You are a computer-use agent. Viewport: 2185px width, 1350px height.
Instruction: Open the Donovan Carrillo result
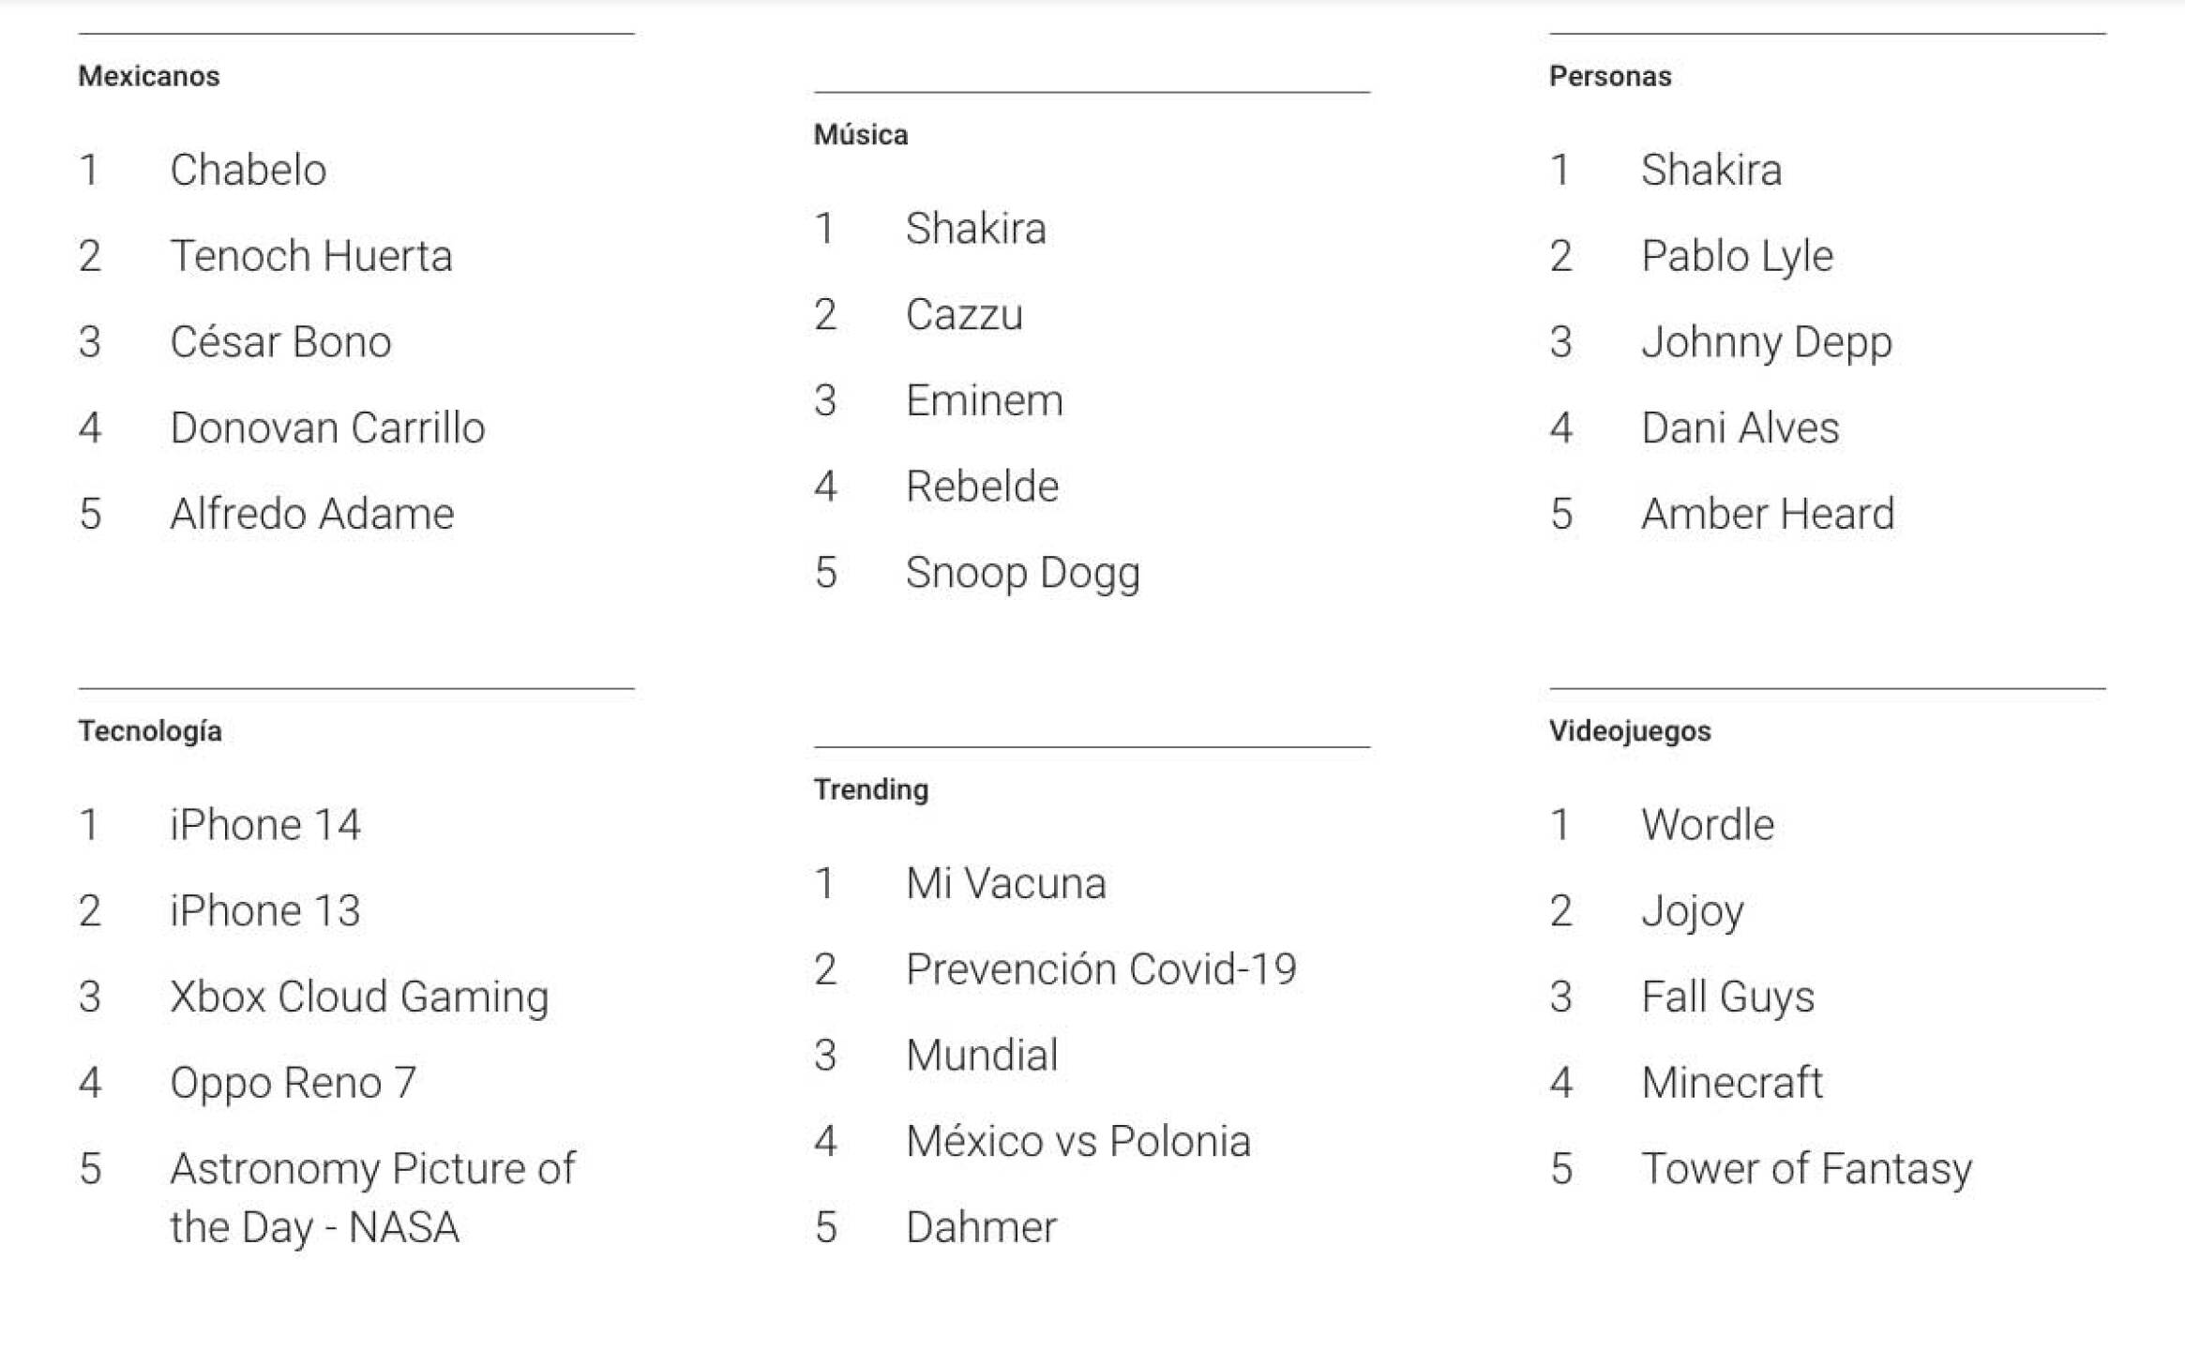tap(327, 427)
